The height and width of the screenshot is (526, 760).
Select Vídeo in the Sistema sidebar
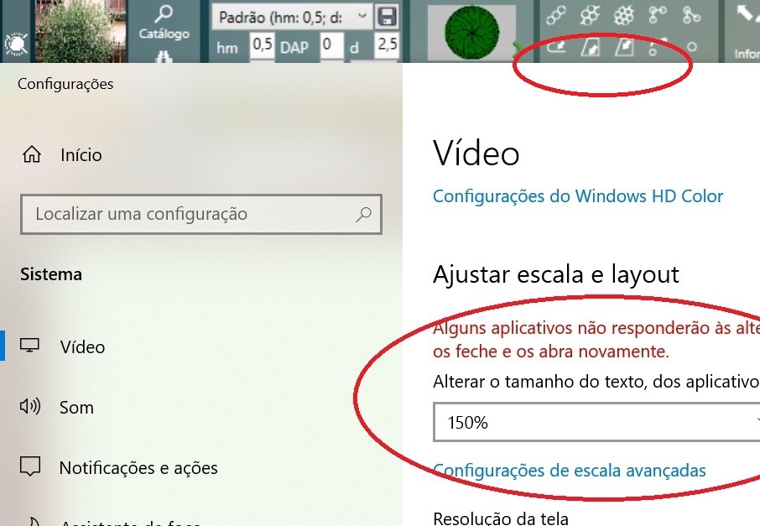click(x=82, y=346)
